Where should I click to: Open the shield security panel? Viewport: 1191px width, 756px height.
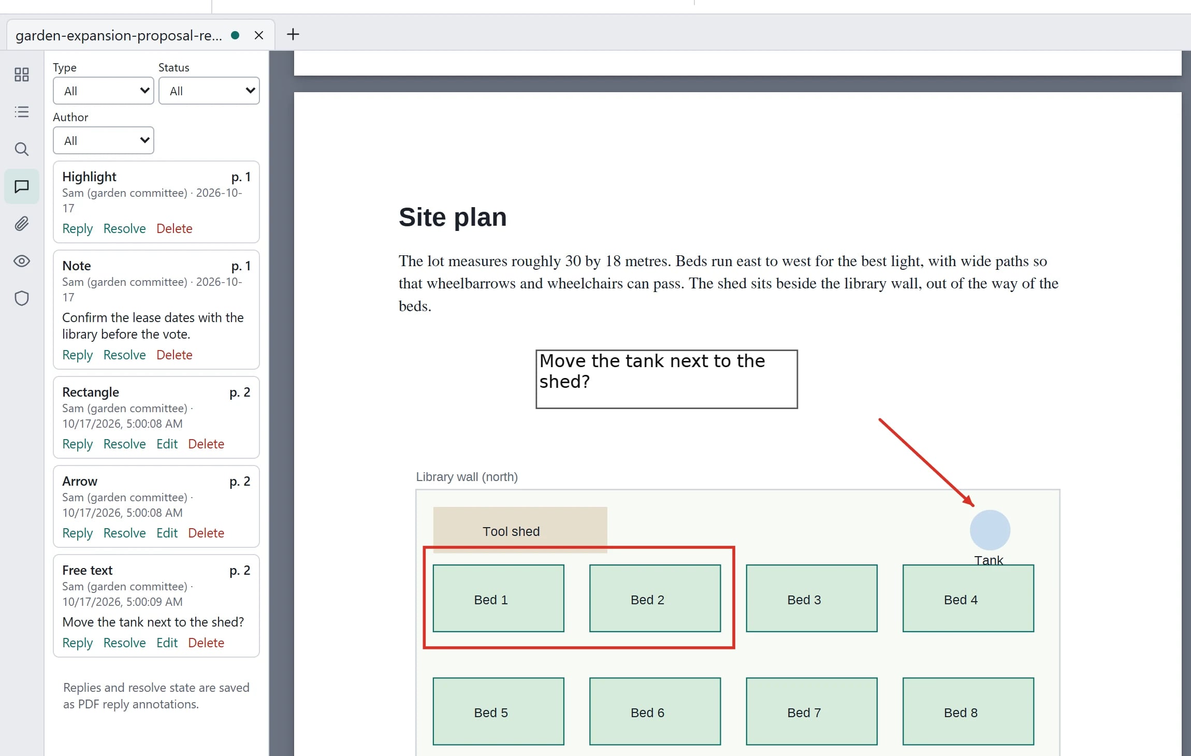pos(22,298)
